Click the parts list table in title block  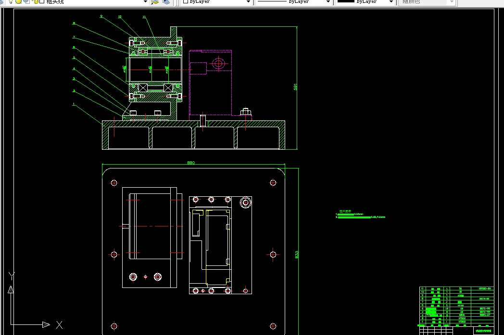456,306
